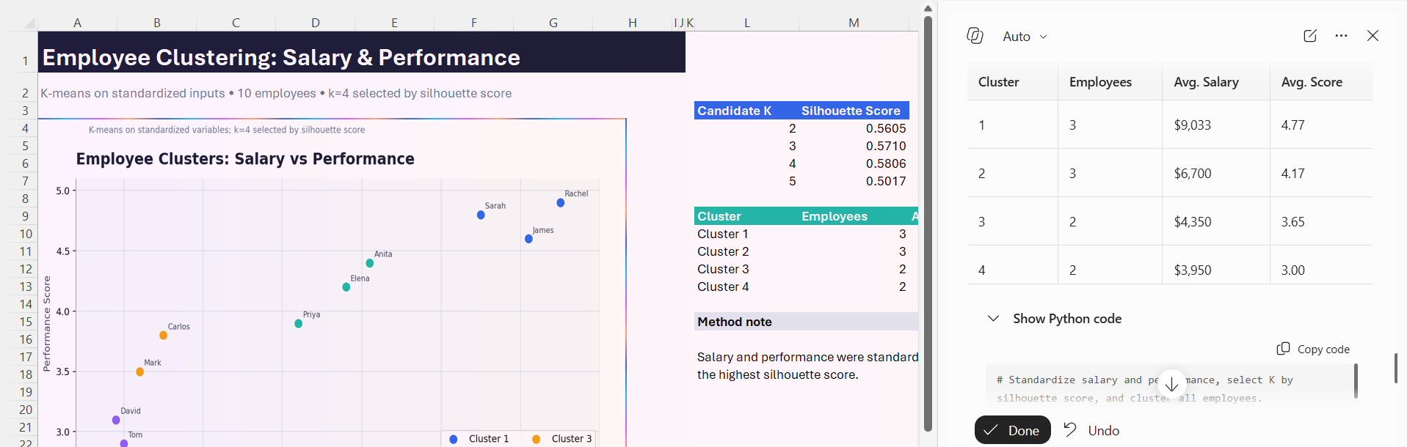Open the Auto mode dropdown
Screen dimensions: 1407x447
pyautogui.click(x=1025, y=37)
